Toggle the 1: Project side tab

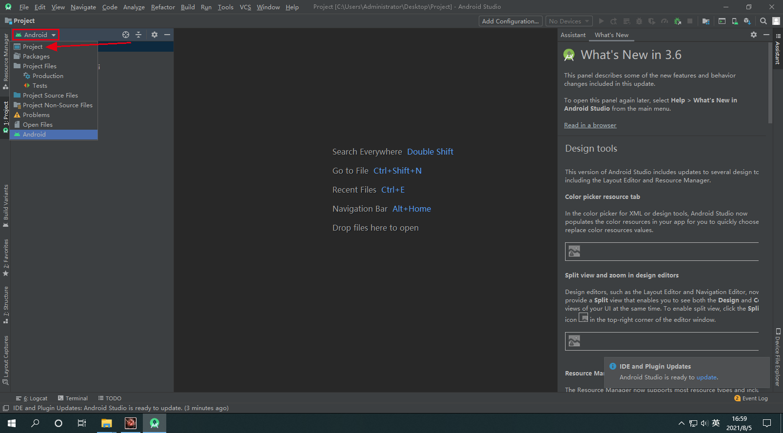click(6, 117)
